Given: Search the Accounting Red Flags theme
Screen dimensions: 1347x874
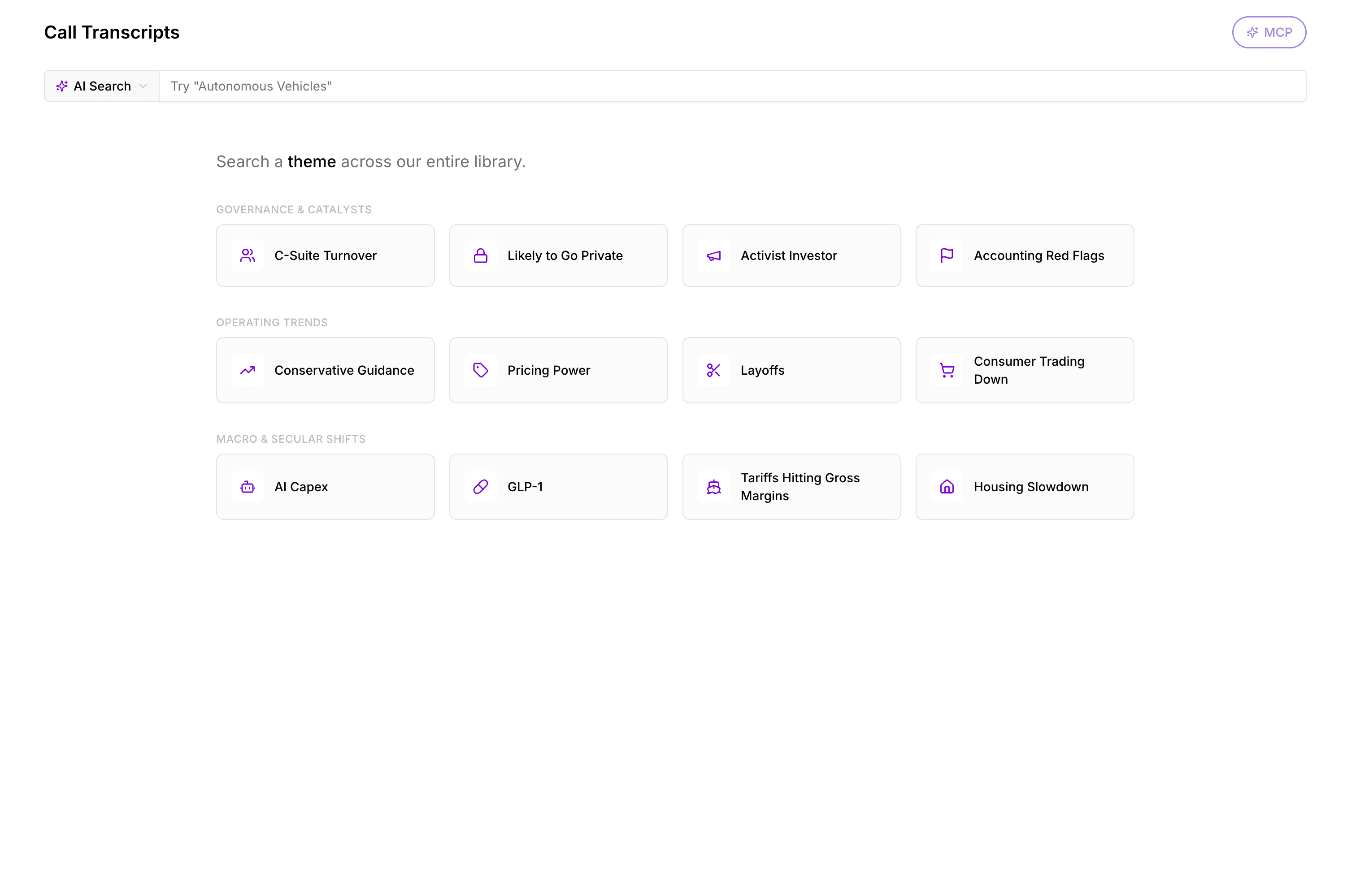Looking at the screenshot, I should pyautogui.click(x=1025, y=255).
